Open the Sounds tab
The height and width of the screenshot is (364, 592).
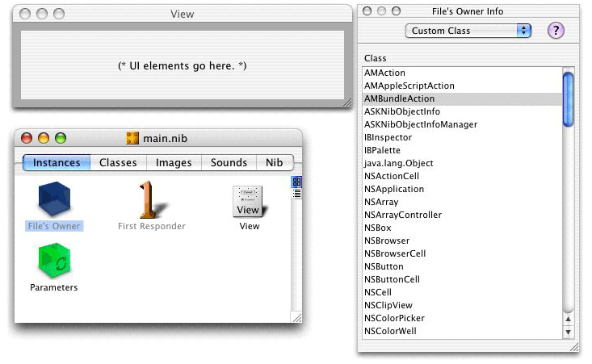pos(229,162)
